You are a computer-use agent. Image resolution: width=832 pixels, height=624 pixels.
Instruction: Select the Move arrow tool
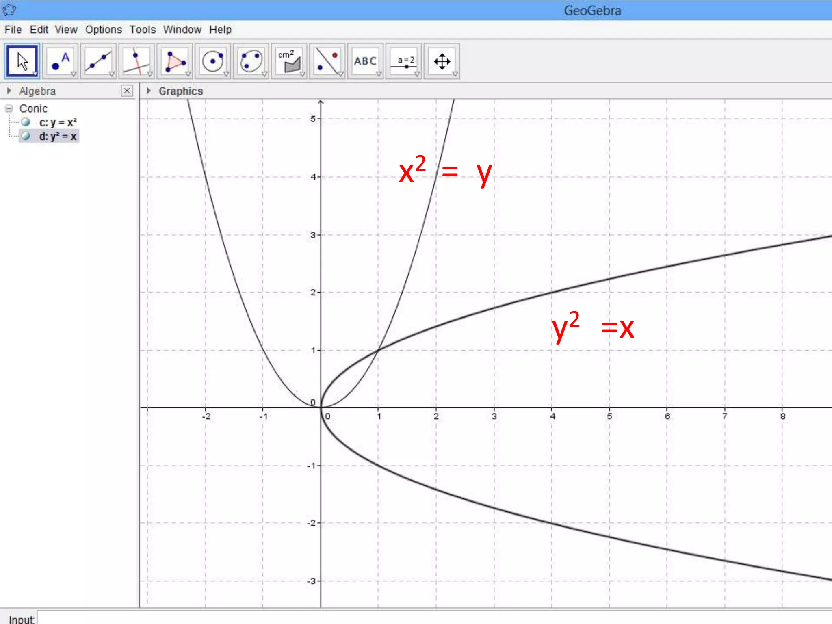tap(22, 61)
